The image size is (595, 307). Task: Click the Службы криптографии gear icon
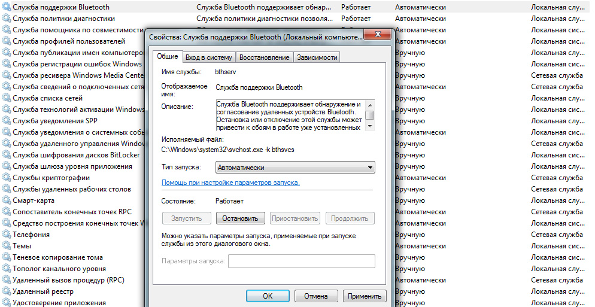(x=7, y=178)
